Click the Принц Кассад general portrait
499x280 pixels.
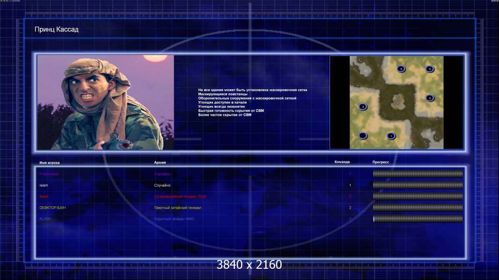(x=105, y=102)
